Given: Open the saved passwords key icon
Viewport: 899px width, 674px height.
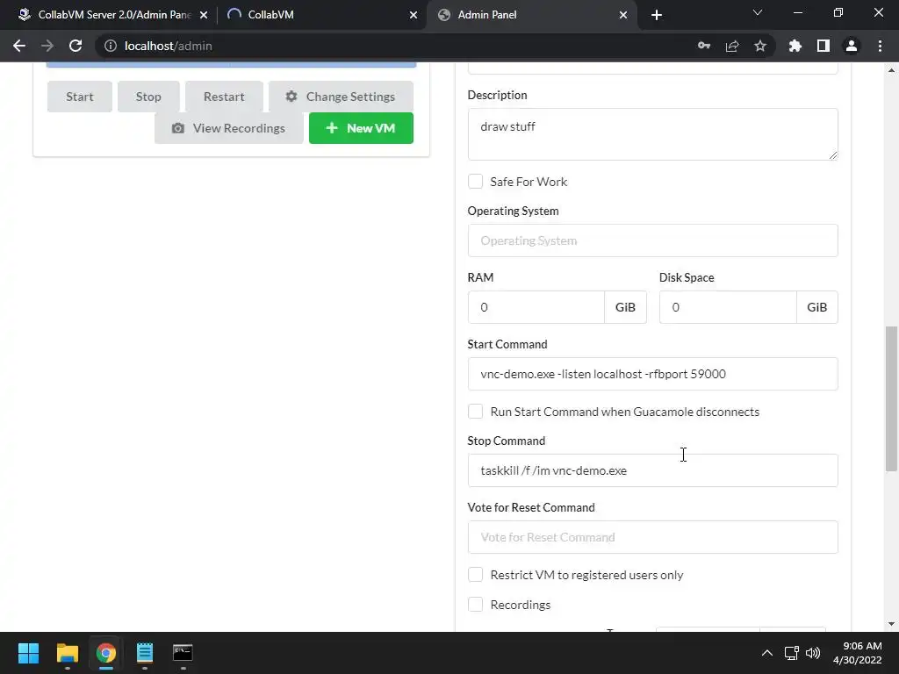Looking at the screenshot, I should click(x=704, y=46).
